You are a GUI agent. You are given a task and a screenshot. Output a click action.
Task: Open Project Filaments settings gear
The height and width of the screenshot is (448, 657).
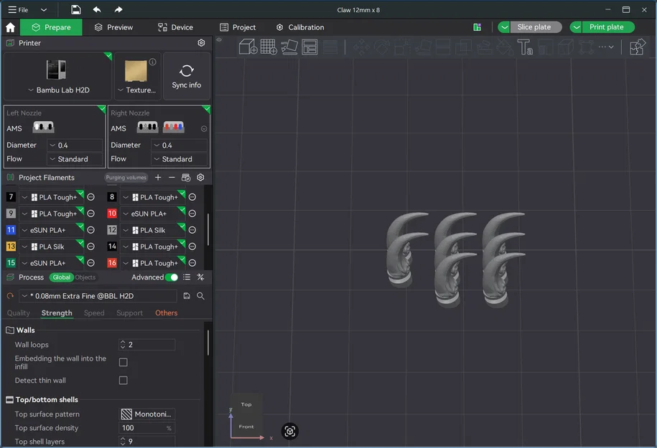point(201,177)
